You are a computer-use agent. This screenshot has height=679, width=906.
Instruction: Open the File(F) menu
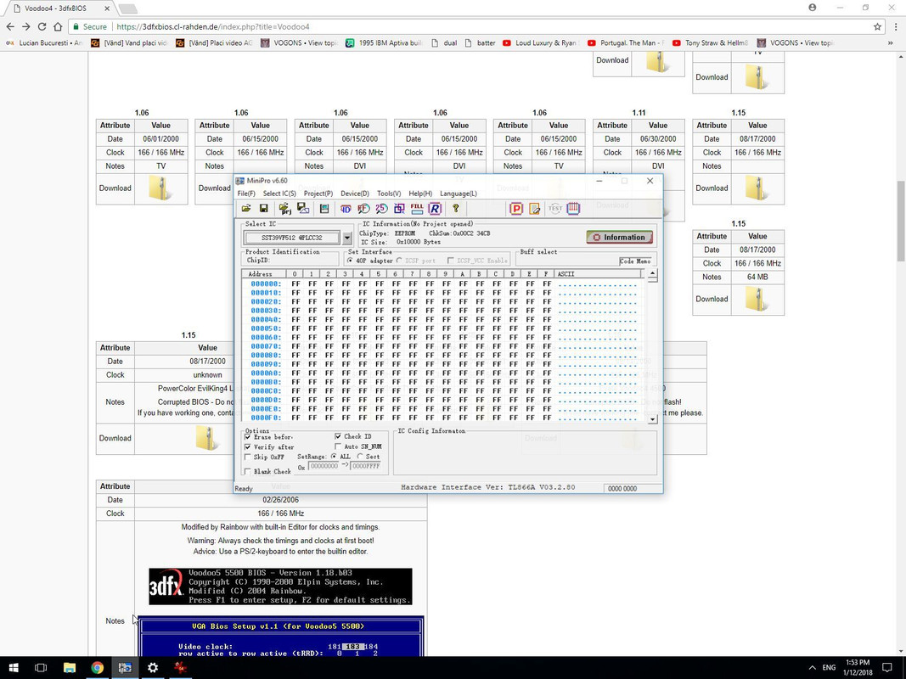[x=246, y=194]
